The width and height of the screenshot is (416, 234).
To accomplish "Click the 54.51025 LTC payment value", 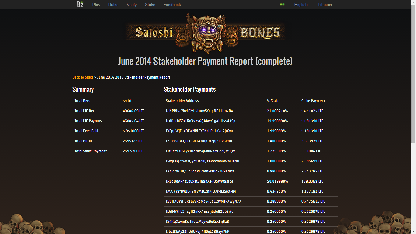I will (x=312, y=111).
